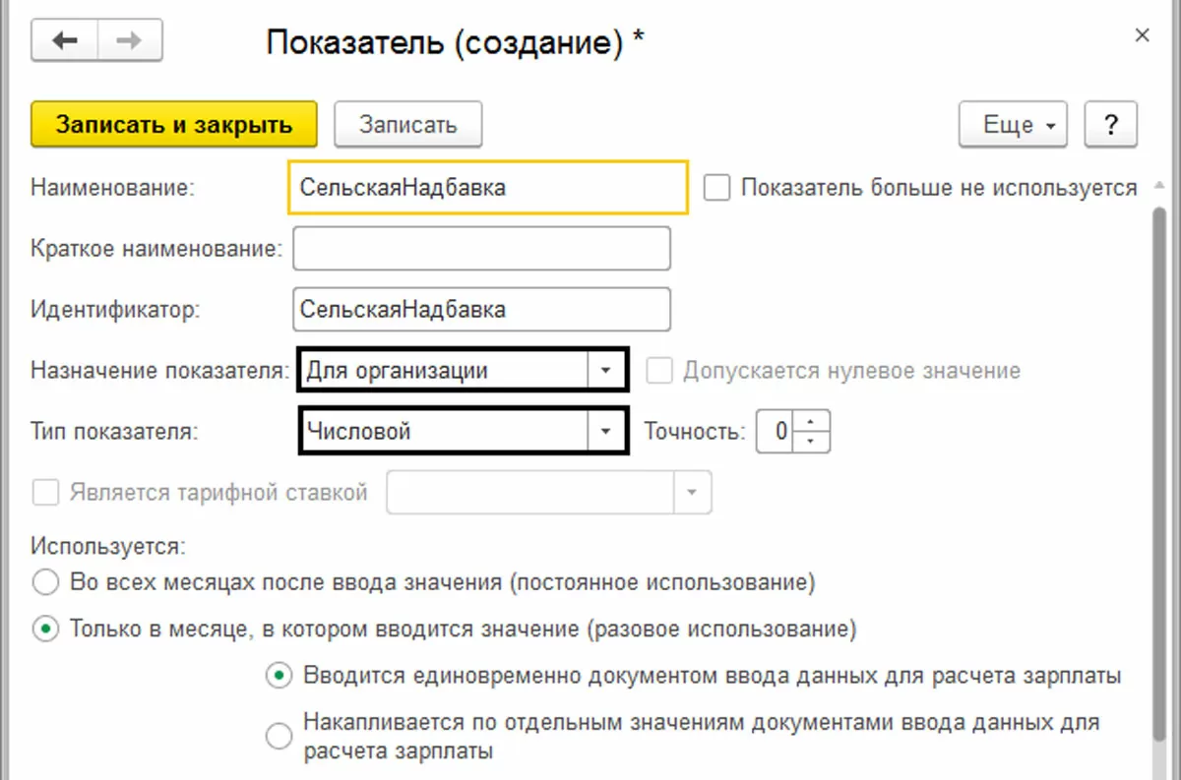Close the form with the X icon
Image resolution: width=1181 pixels, height=780 pixels.
click(1142, 36)
